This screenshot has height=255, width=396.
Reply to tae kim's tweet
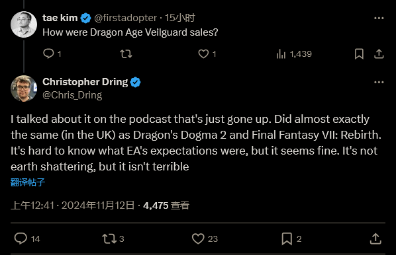(x=49, y=54)
